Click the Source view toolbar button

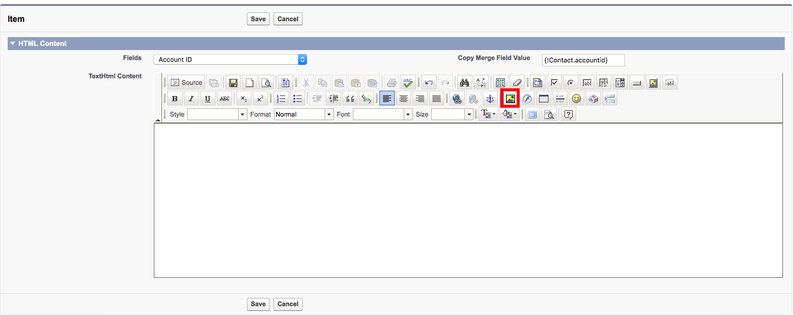186,82
